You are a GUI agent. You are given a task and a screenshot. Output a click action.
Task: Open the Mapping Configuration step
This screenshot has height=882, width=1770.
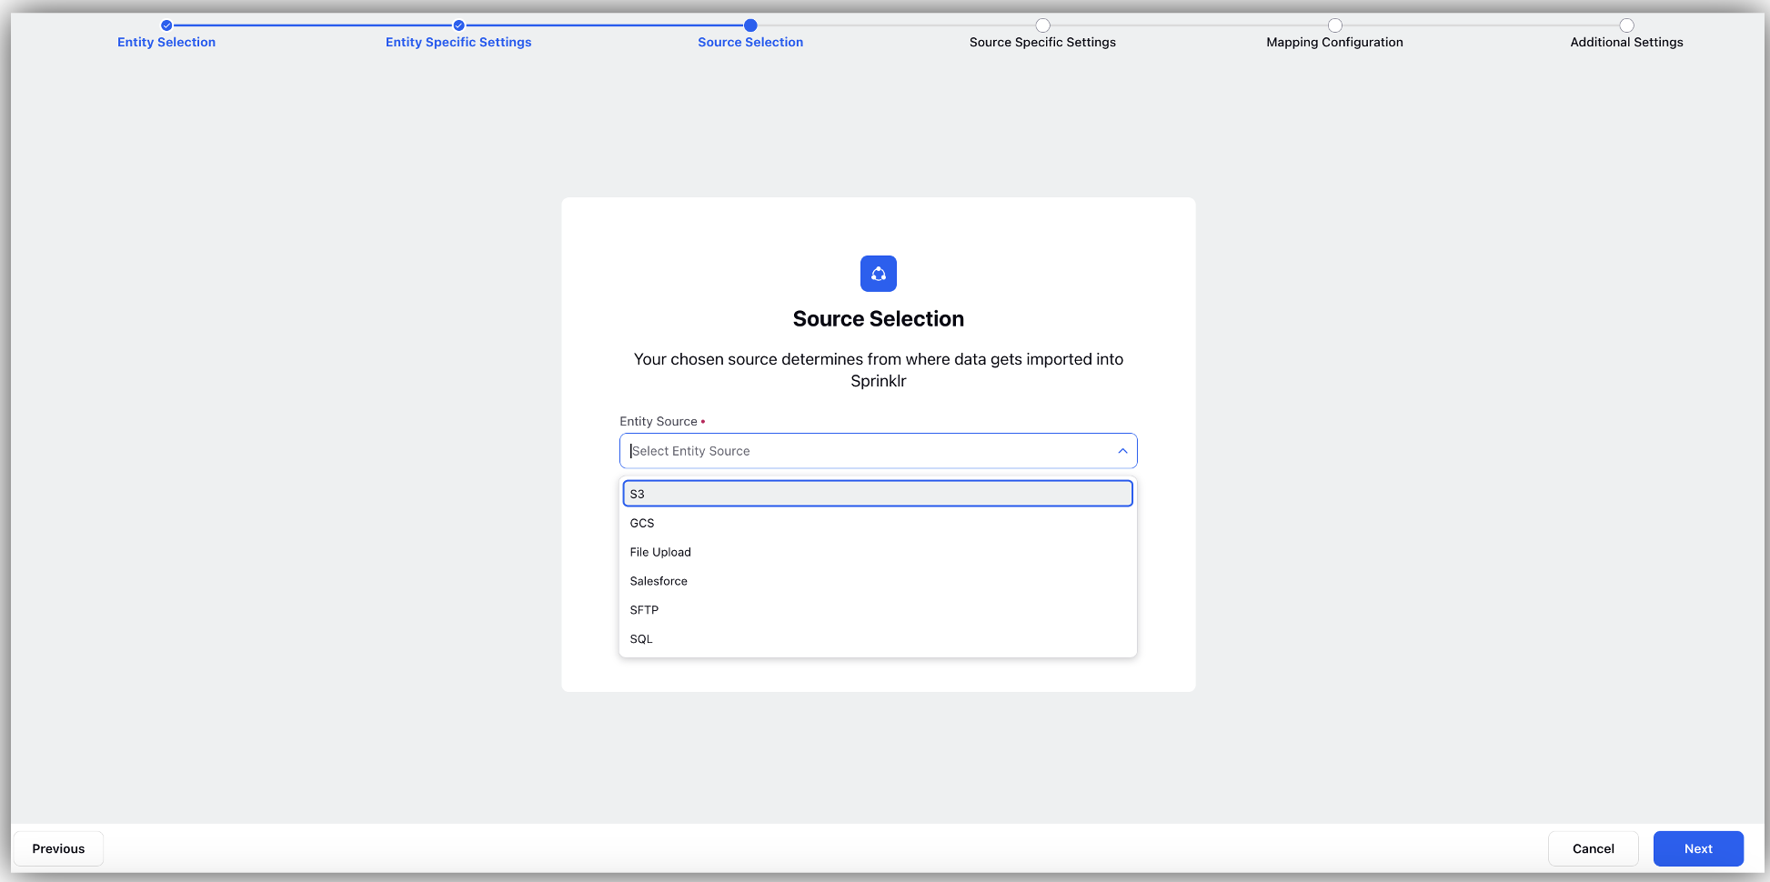pyautogui.click(x=1334, y=42)
